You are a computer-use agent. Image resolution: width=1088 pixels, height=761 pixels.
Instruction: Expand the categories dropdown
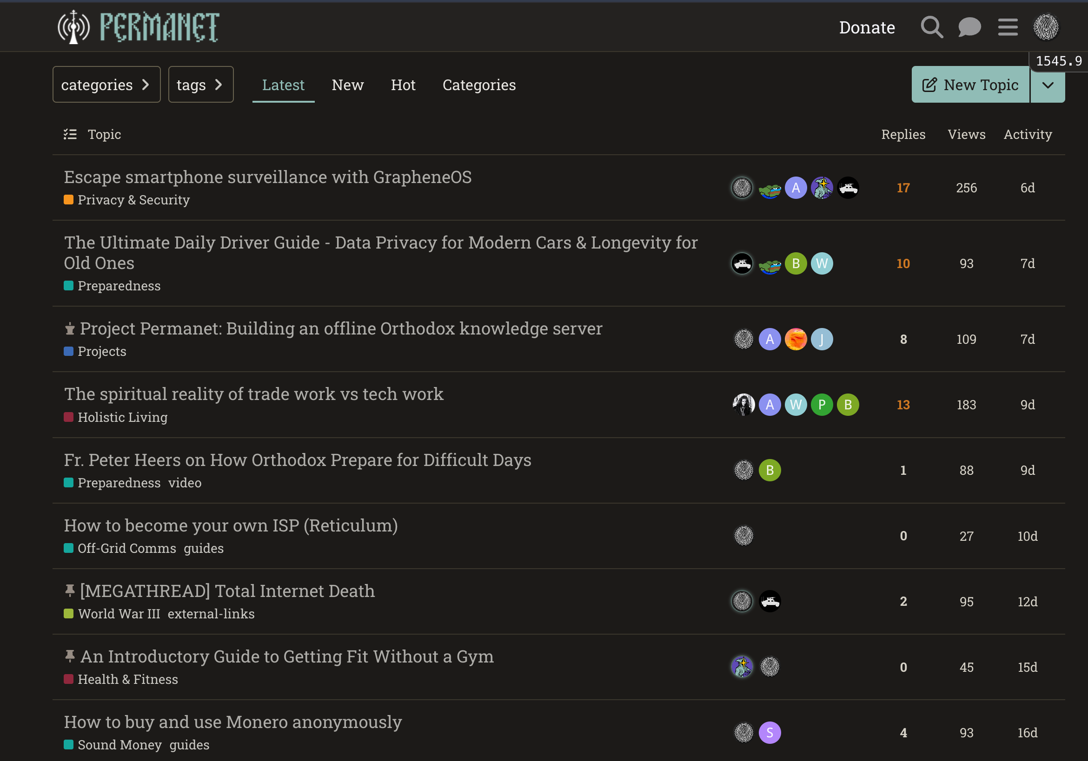[106, 84]
